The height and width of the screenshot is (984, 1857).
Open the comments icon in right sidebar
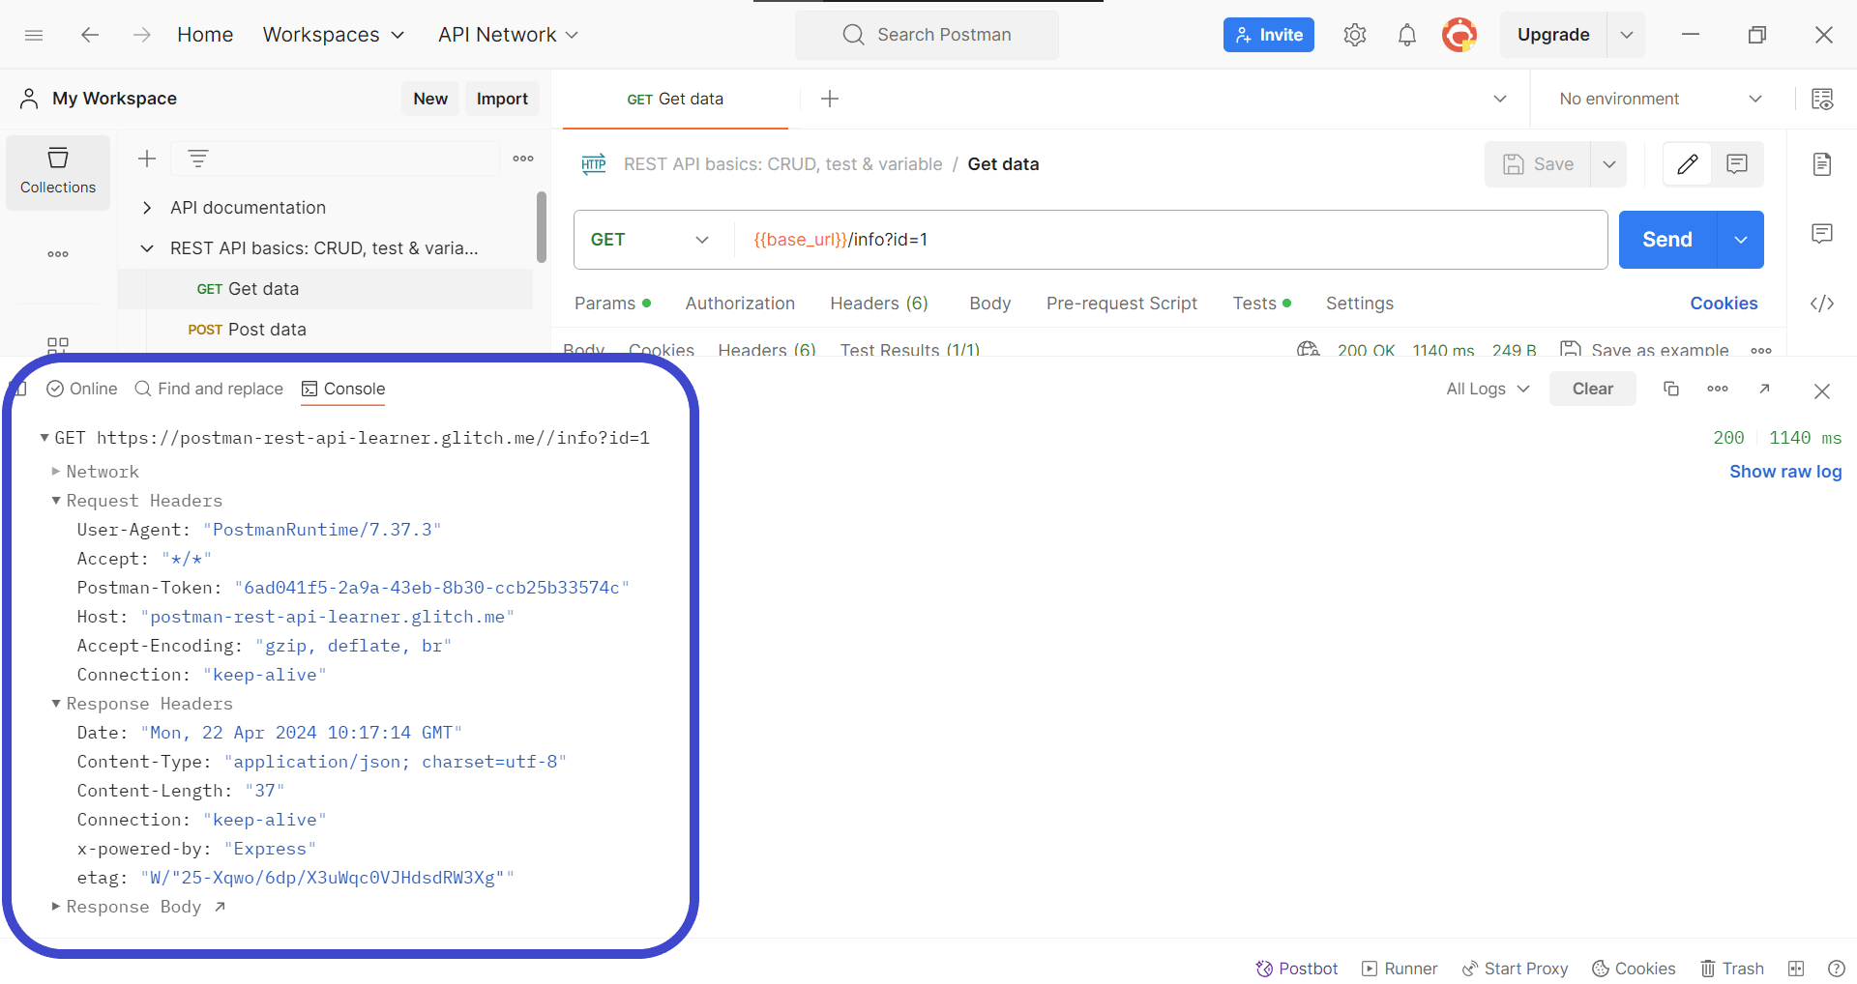coord(1822,234)
